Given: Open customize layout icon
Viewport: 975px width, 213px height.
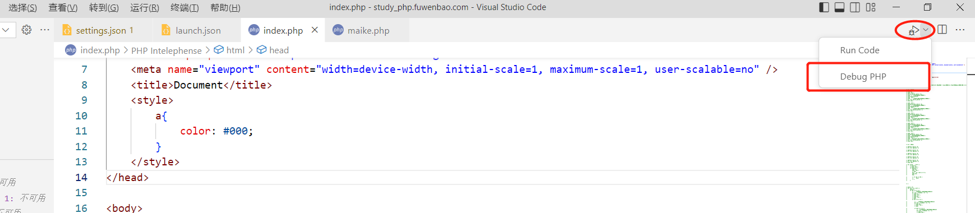Looking at the screenshot, I should [x=871, y=7].
